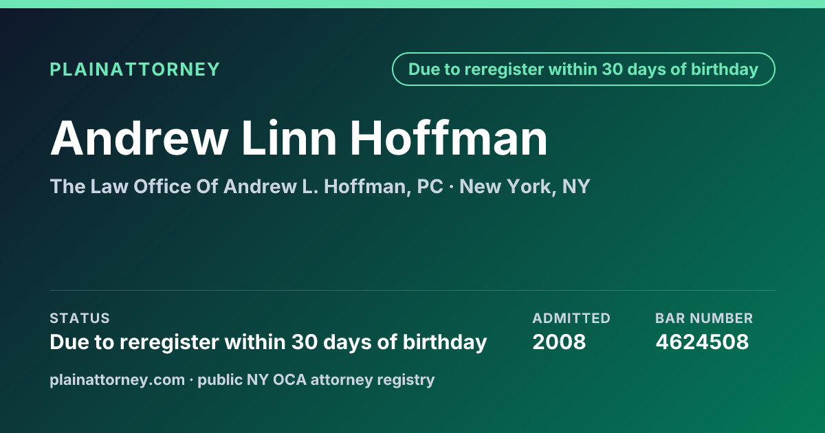
Task: Select the surname Hoffman in heading
Action: pyautogui.click(x=449, y=137)
